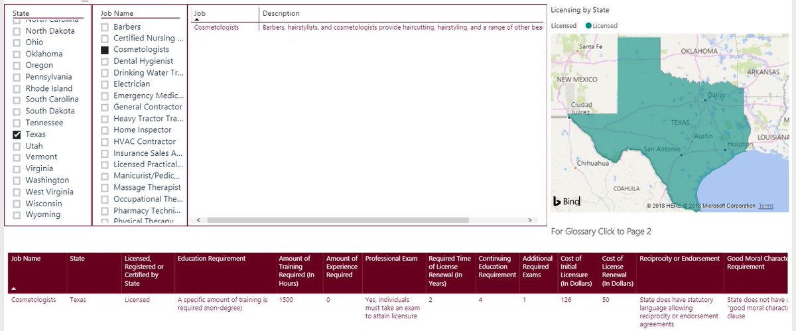Check the Oregon state checkbox
The height and width of the screenshot is (331, 796).
click(x=17, y=66)
